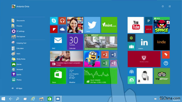Click the resize Start menu icon
Screen dimensions: 182x102
click(170, 6)
